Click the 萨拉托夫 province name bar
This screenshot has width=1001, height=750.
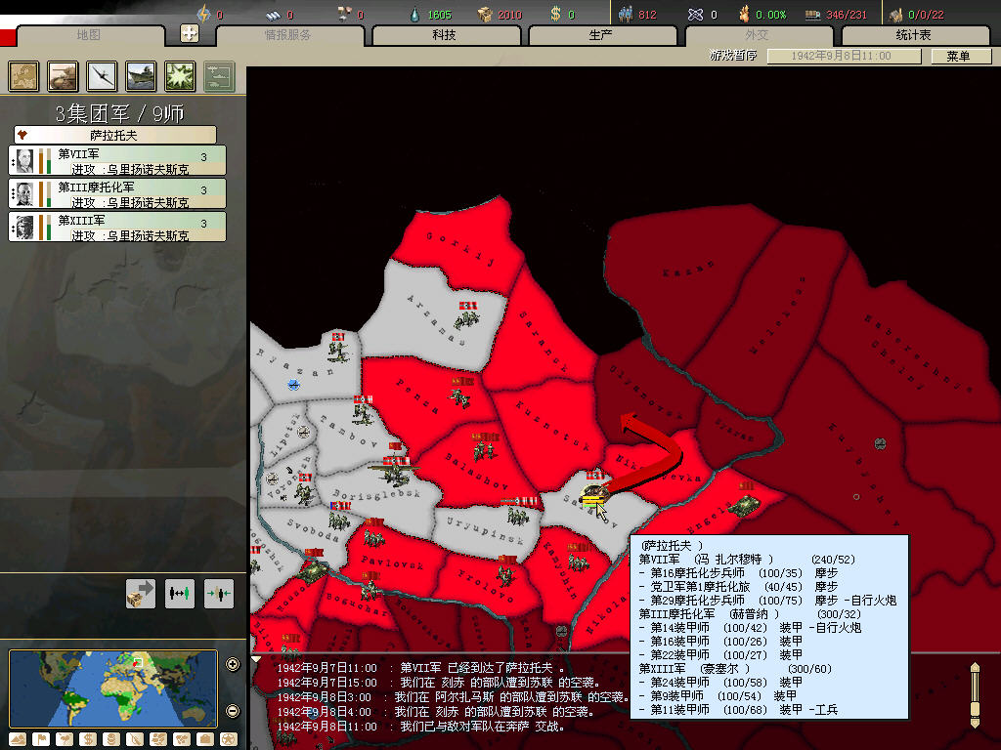point(115,135)
